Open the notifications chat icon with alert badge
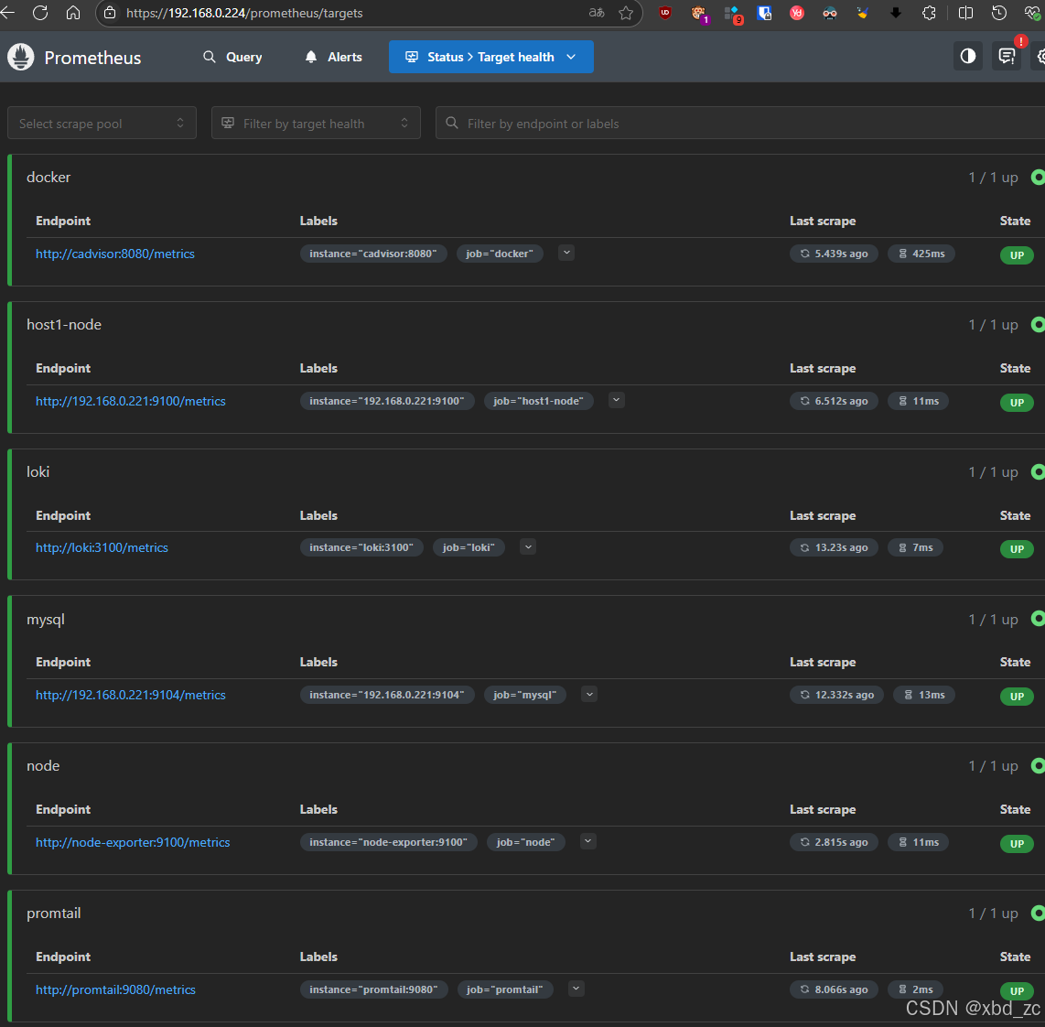This screenshot has width=1045, height=1027. tap(1007, 57)
